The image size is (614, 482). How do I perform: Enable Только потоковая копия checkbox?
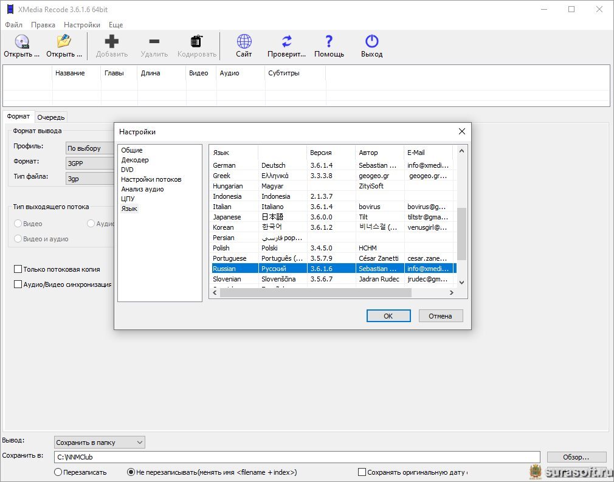[x=18, y=269]
